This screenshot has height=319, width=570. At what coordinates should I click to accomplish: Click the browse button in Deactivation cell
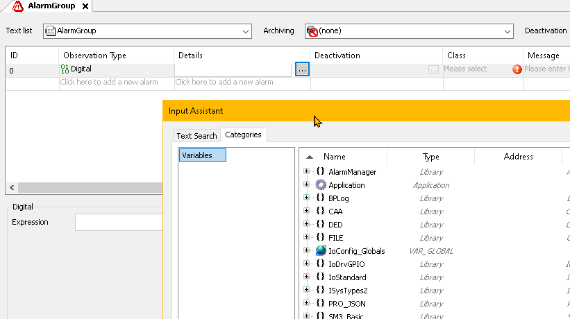433,69
